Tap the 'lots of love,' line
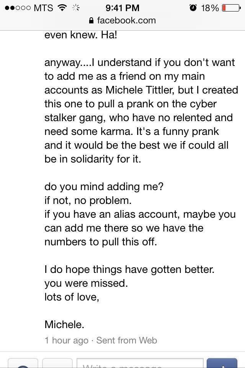245x368 pixels. point(72,297)
